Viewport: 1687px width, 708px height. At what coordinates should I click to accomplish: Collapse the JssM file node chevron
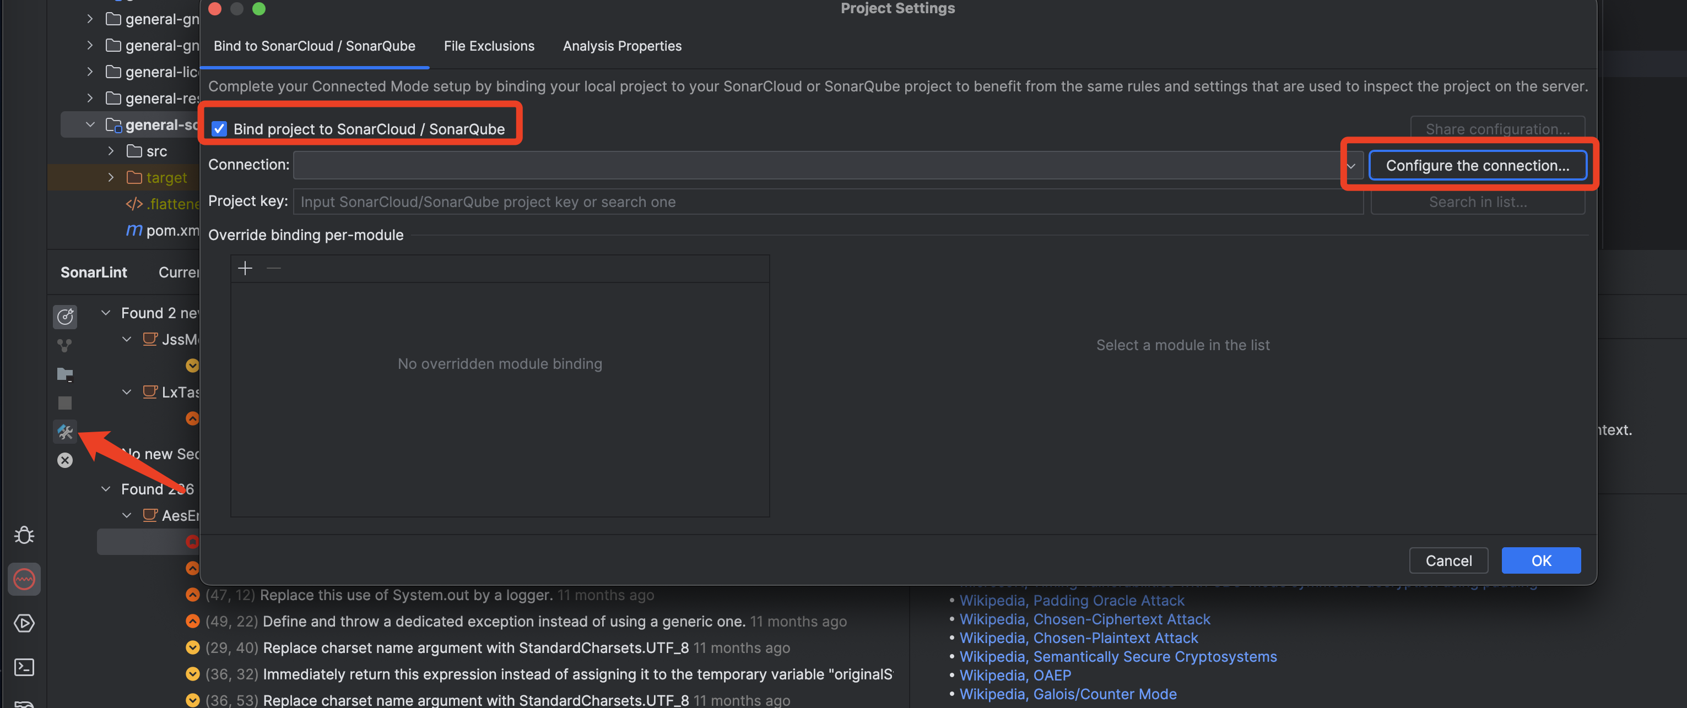tap(127, 339)
